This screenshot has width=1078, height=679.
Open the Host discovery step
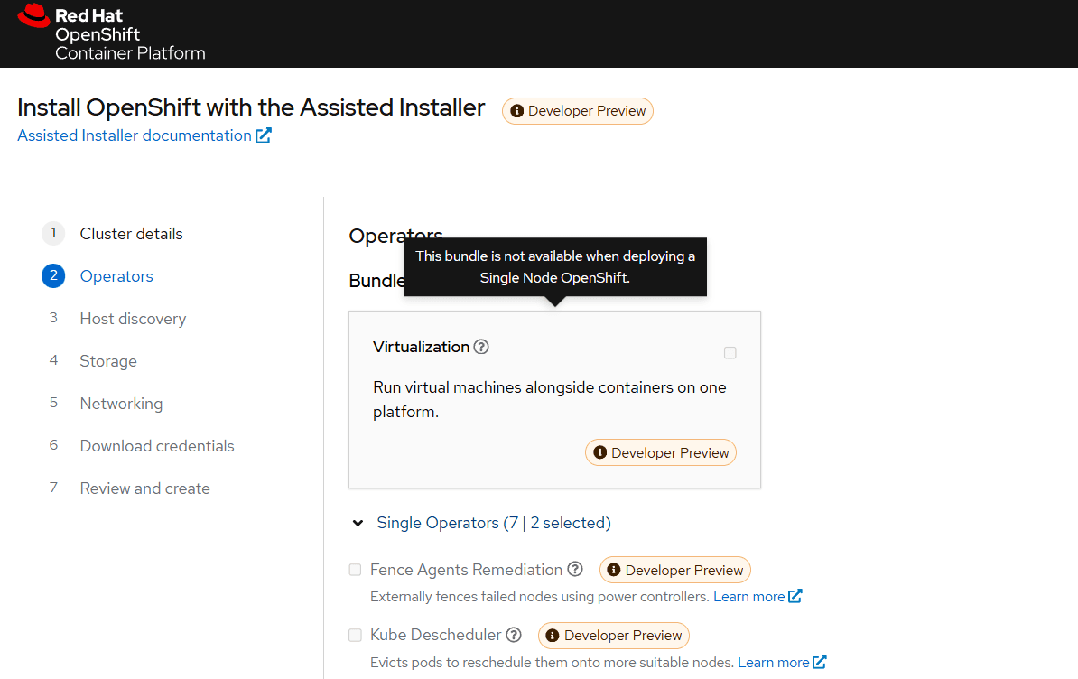coord(133,319)
